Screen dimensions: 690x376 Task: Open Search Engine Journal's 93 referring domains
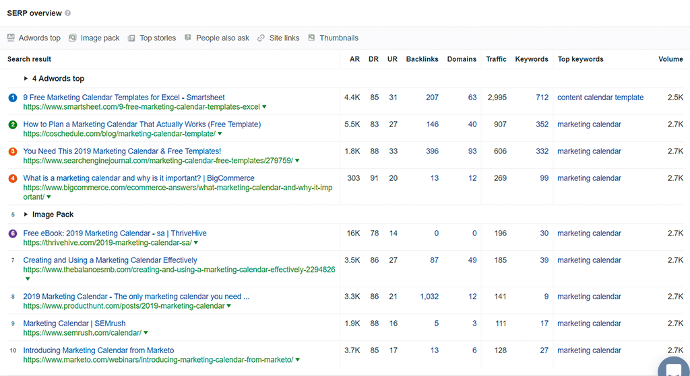(x=472, y=151)
